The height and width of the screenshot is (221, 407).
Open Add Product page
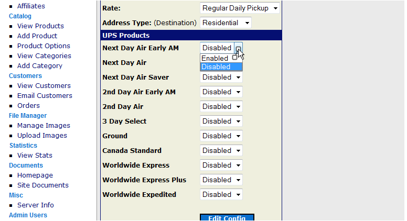click(37, 36)
